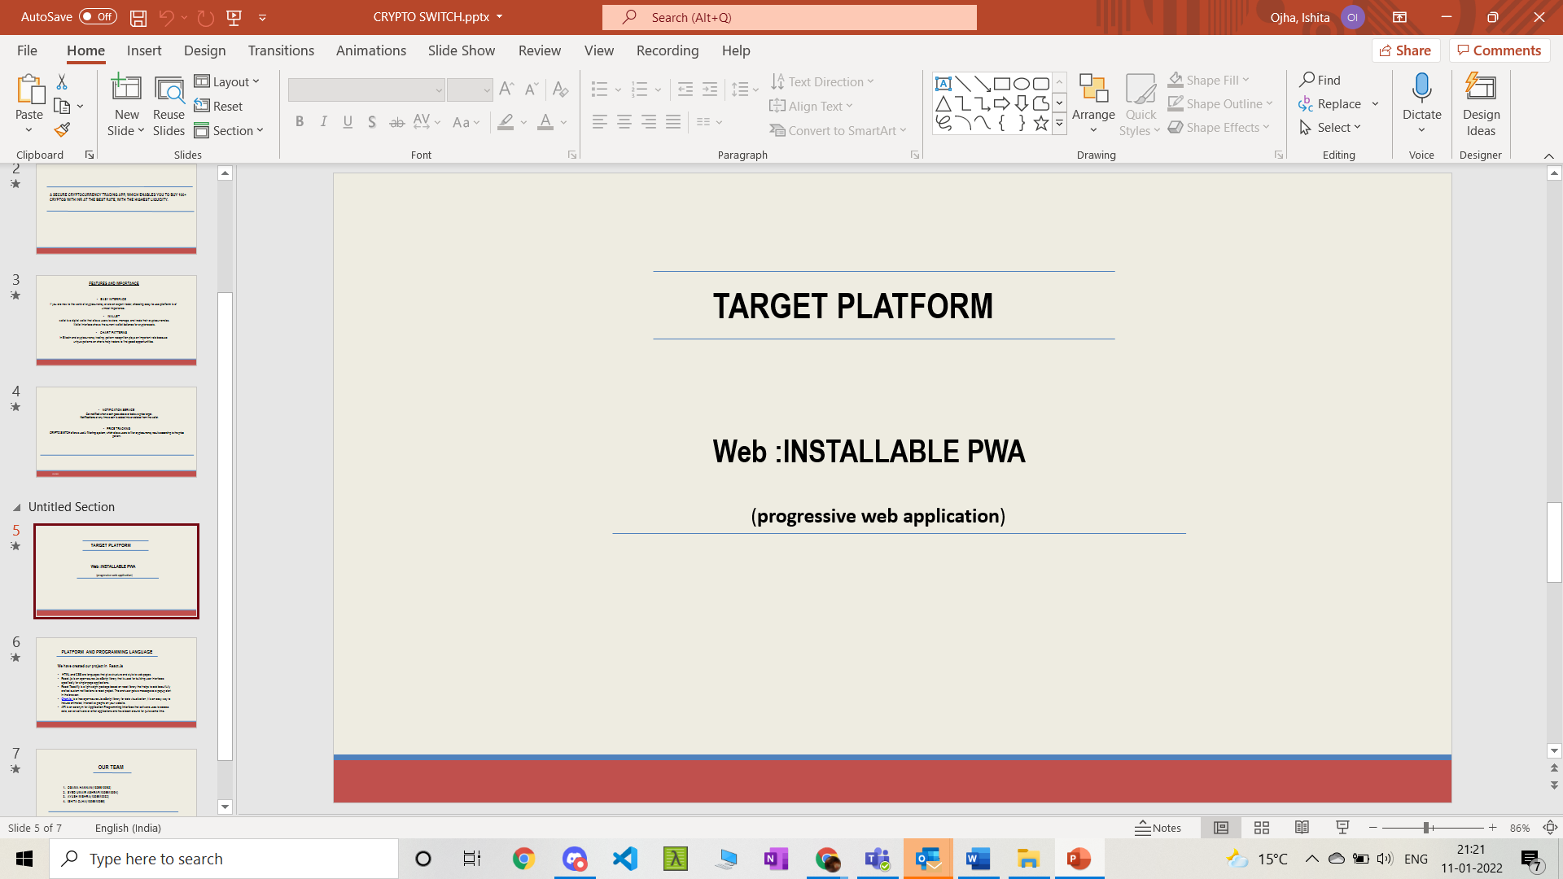The image size is (1563, 879).
Task: Toggle the AutoSave switch
Action: click(98, 17)
